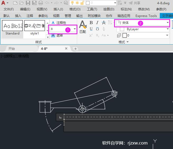Open the 编辑(E) menu

pos(25,9)
